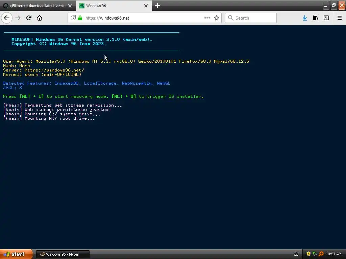Open the hamburger application menu

click(x=339, y=18)
